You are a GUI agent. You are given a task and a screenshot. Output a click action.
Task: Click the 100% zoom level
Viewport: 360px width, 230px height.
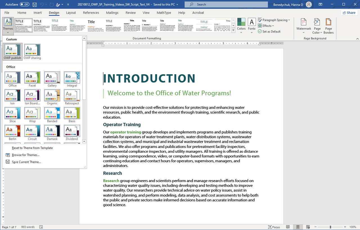click(353, 227)
